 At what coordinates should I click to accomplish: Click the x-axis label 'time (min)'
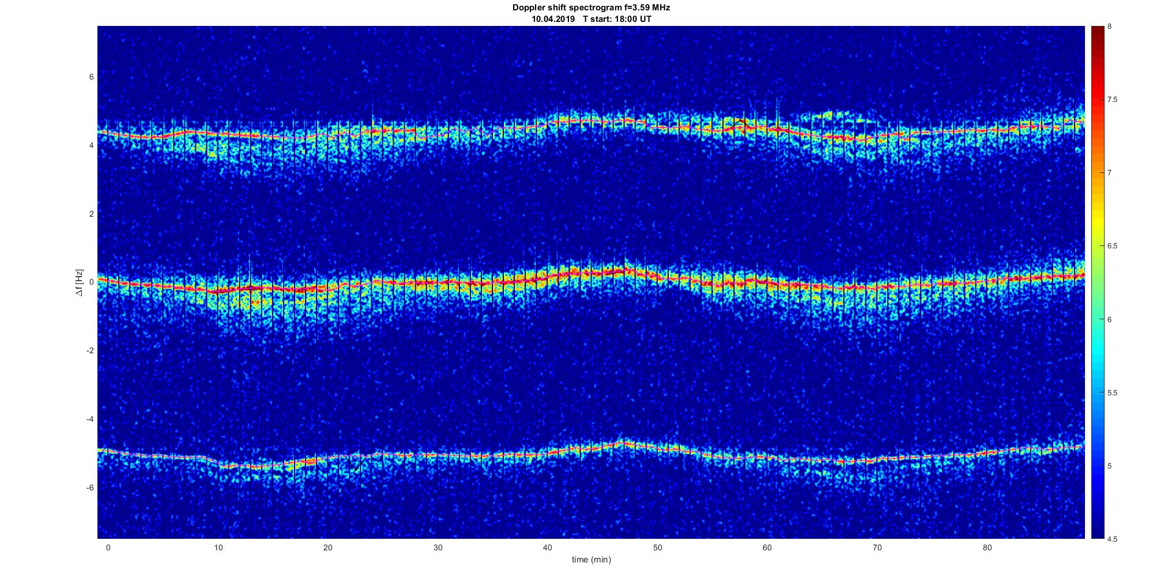(x=591, y=560)
